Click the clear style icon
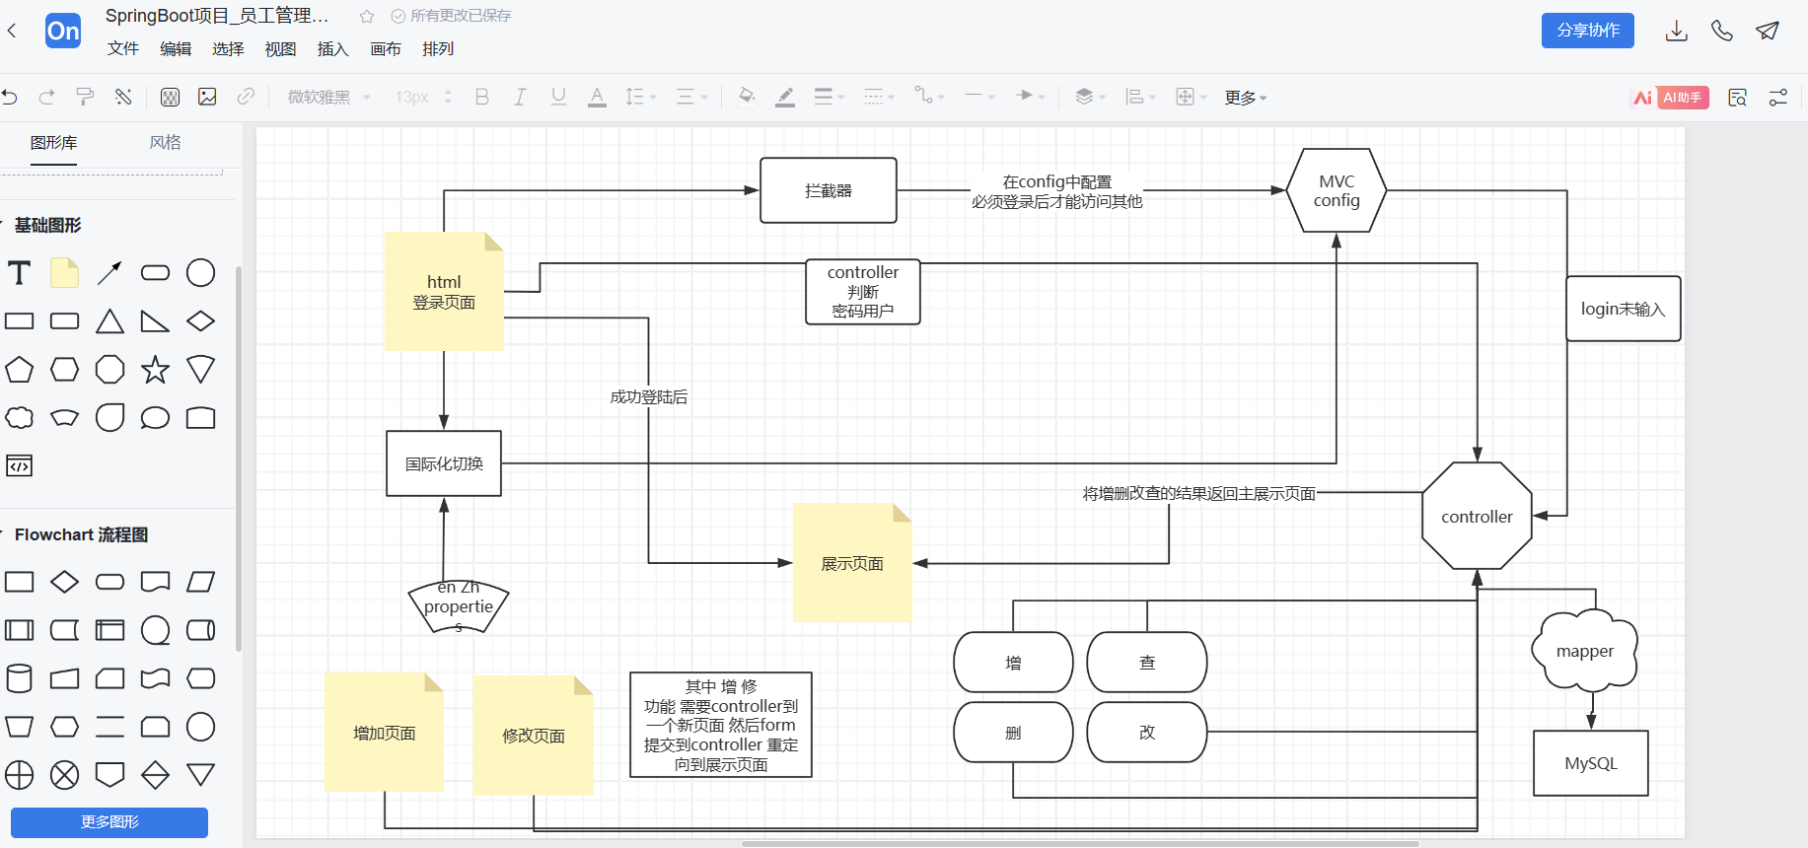Viewport: 1808px width, 848px height. 123,97
